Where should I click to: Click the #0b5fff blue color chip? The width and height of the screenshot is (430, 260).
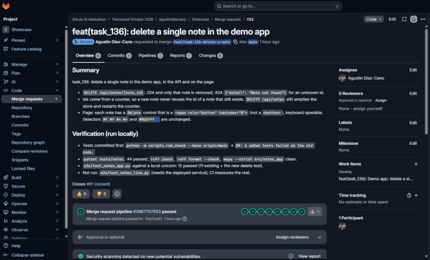157,119
